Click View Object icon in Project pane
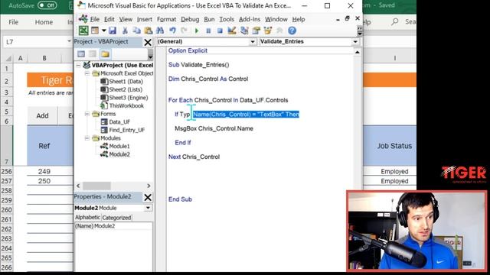The width and height of the screenshot is (490, 275). 93,54
